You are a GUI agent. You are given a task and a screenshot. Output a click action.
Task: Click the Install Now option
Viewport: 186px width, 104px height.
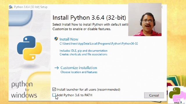(x=69, y=39)
